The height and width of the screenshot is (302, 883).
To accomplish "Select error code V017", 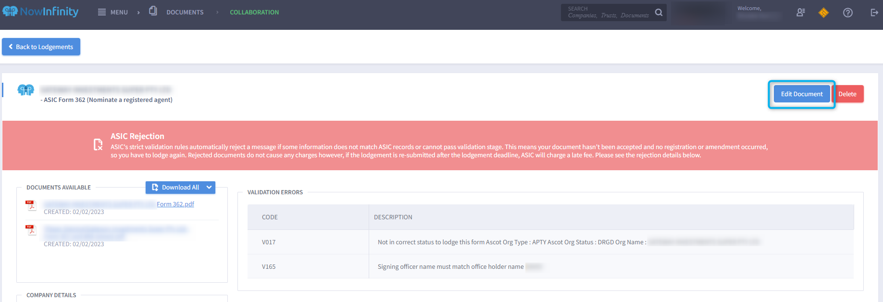I will pyautogui.click(x=269, y=242).
